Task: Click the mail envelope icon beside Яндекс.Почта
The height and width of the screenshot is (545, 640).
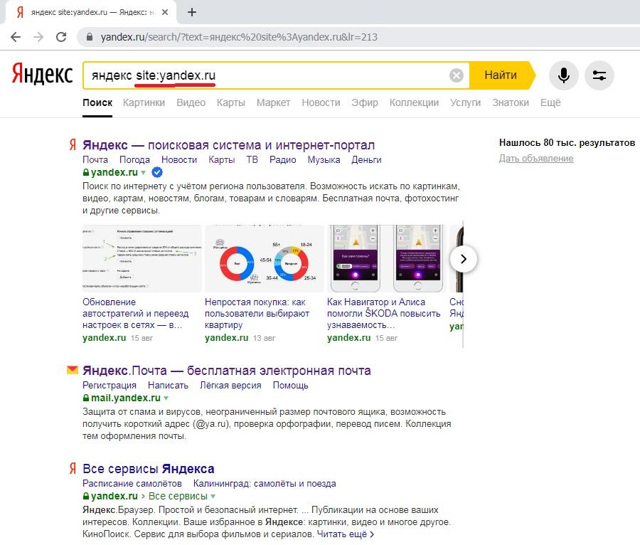Action: 73,370
